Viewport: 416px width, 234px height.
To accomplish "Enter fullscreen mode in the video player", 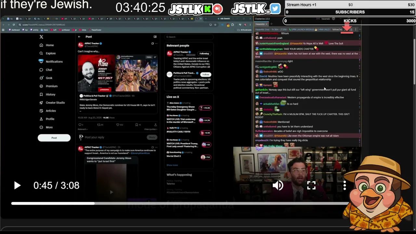I will [x=311, y=186].
